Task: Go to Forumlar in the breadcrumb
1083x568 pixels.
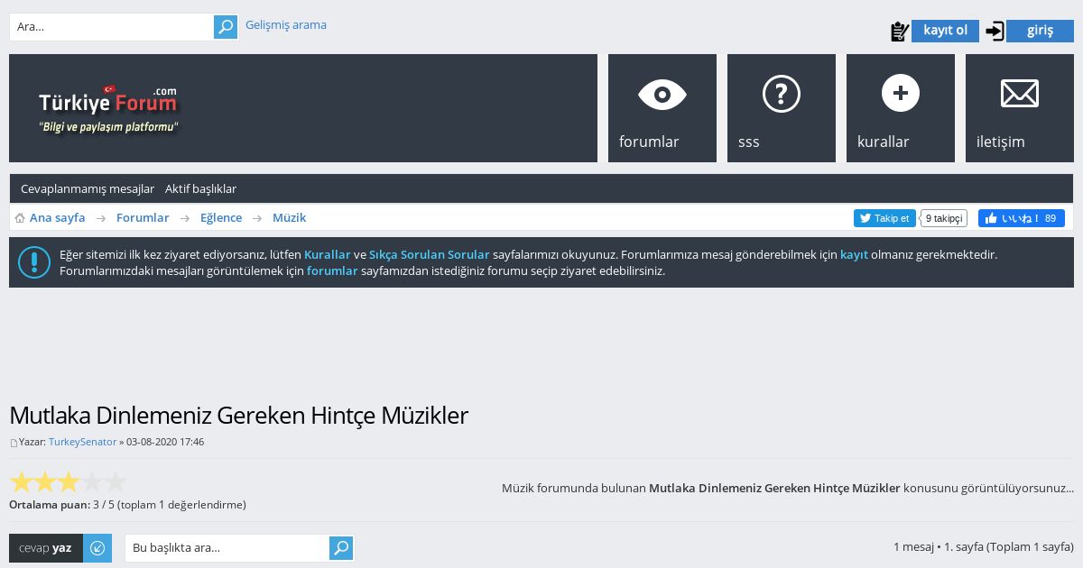Action: 143,217
